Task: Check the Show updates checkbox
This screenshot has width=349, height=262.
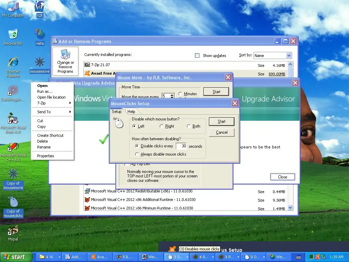Action: tap(197, 56)
